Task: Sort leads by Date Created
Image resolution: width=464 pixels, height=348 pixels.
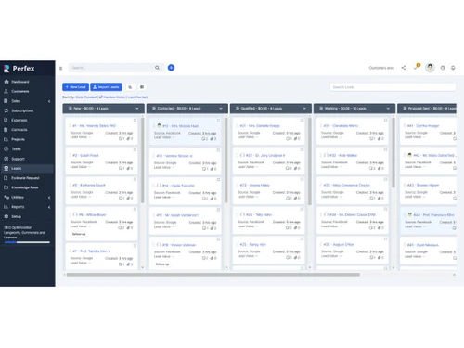Action: pyautogui.click(x=86, y=97)
